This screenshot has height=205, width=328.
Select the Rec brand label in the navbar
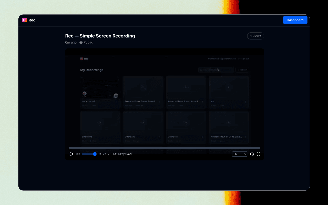coord(32,20)
